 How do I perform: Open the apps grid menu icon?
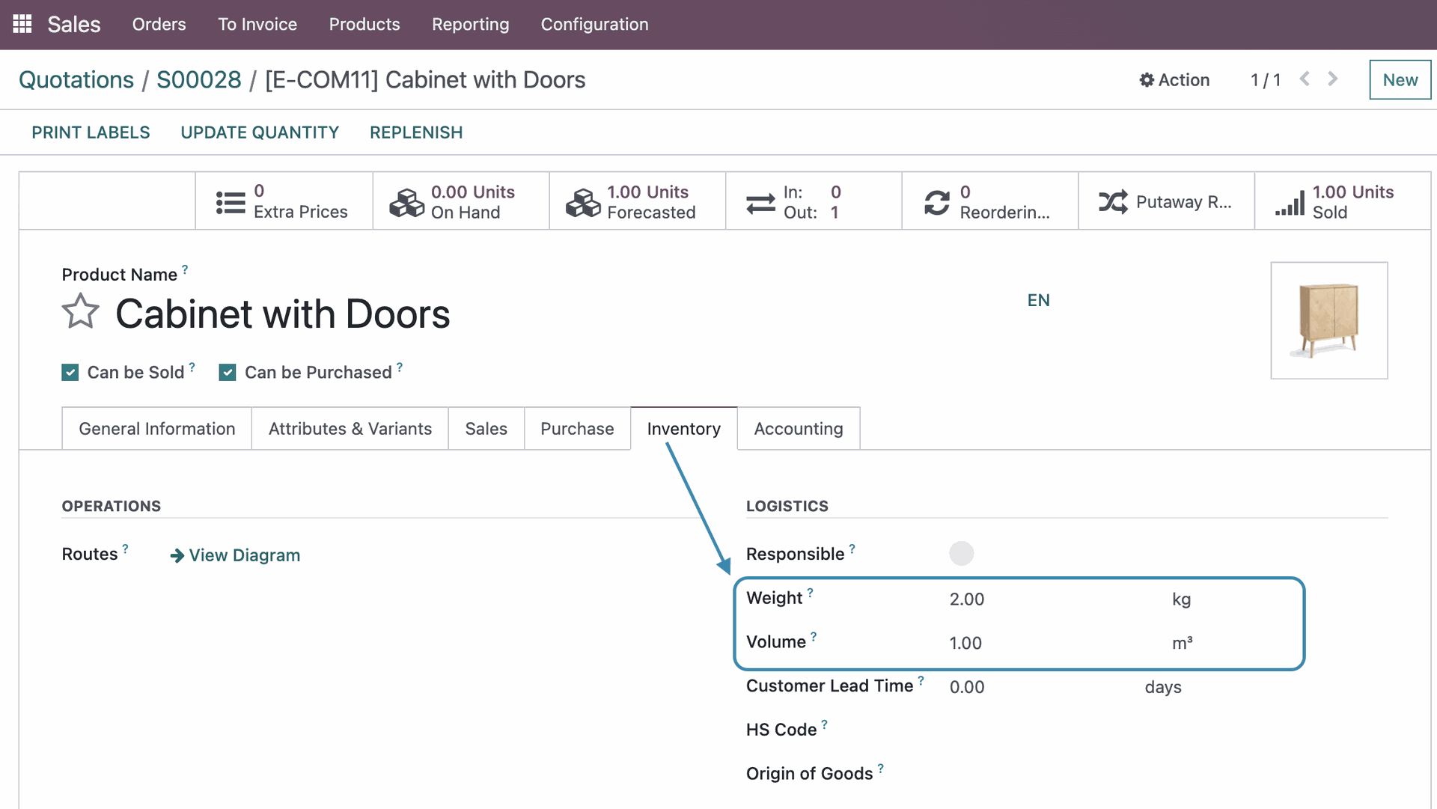(x=22, y=24)
